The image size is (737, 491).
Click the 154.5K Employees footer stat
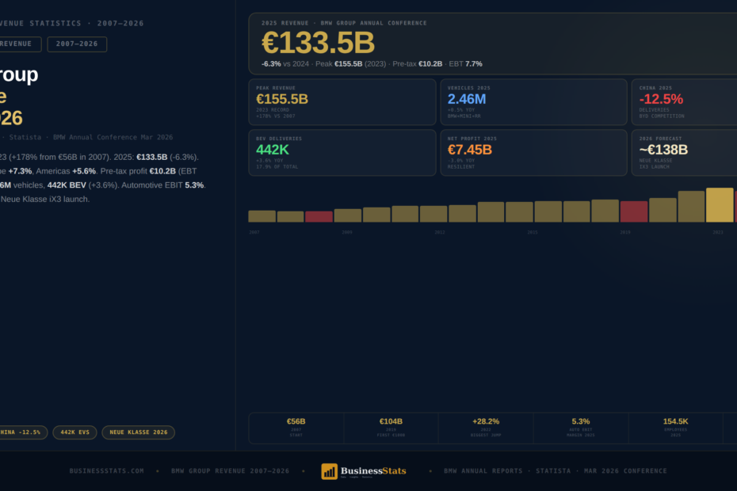(x=675, y=428)
